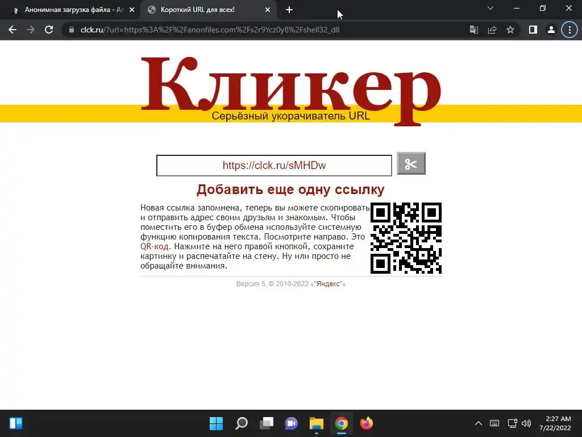Expand the tab search chevron
582x437 pixels.
490,8
